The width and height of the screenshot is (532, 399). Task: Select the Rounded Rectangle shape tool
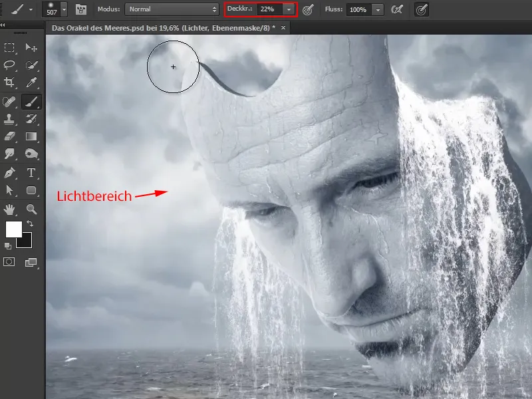(x=31, y=190)
